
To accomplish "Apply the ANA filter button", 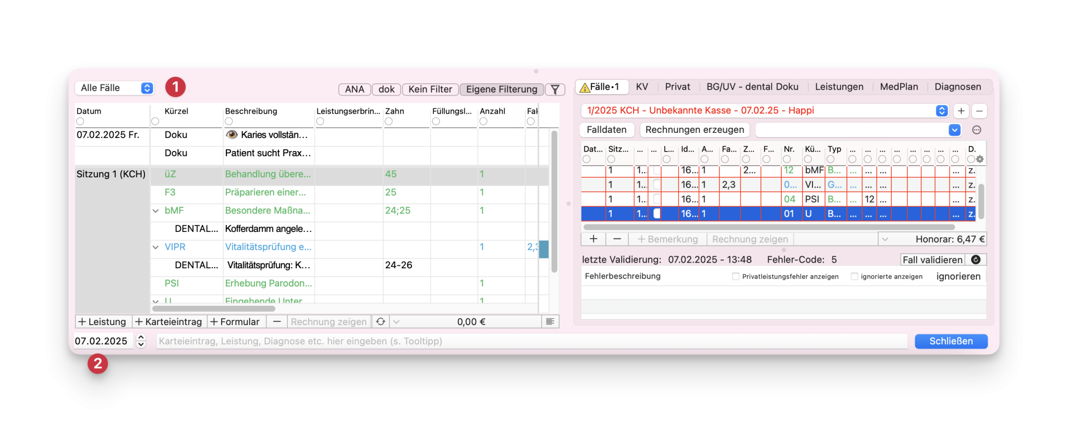I will (x=355, y=90).
